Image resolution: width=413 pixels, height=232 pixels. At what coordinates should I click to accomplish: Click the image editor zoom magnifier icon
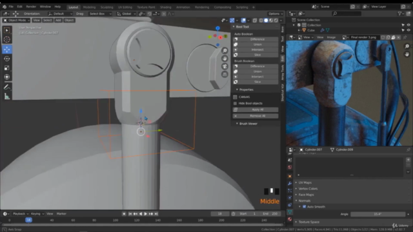click(407, 46)
